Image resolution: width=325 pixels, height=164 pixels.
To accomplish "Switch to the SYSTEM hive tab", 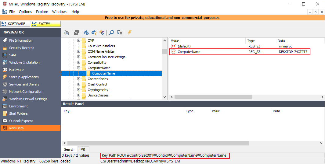I will click(46, 24).
